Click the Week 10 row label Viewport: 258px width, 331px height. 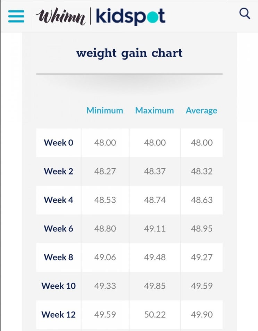(x=58, y=286)
